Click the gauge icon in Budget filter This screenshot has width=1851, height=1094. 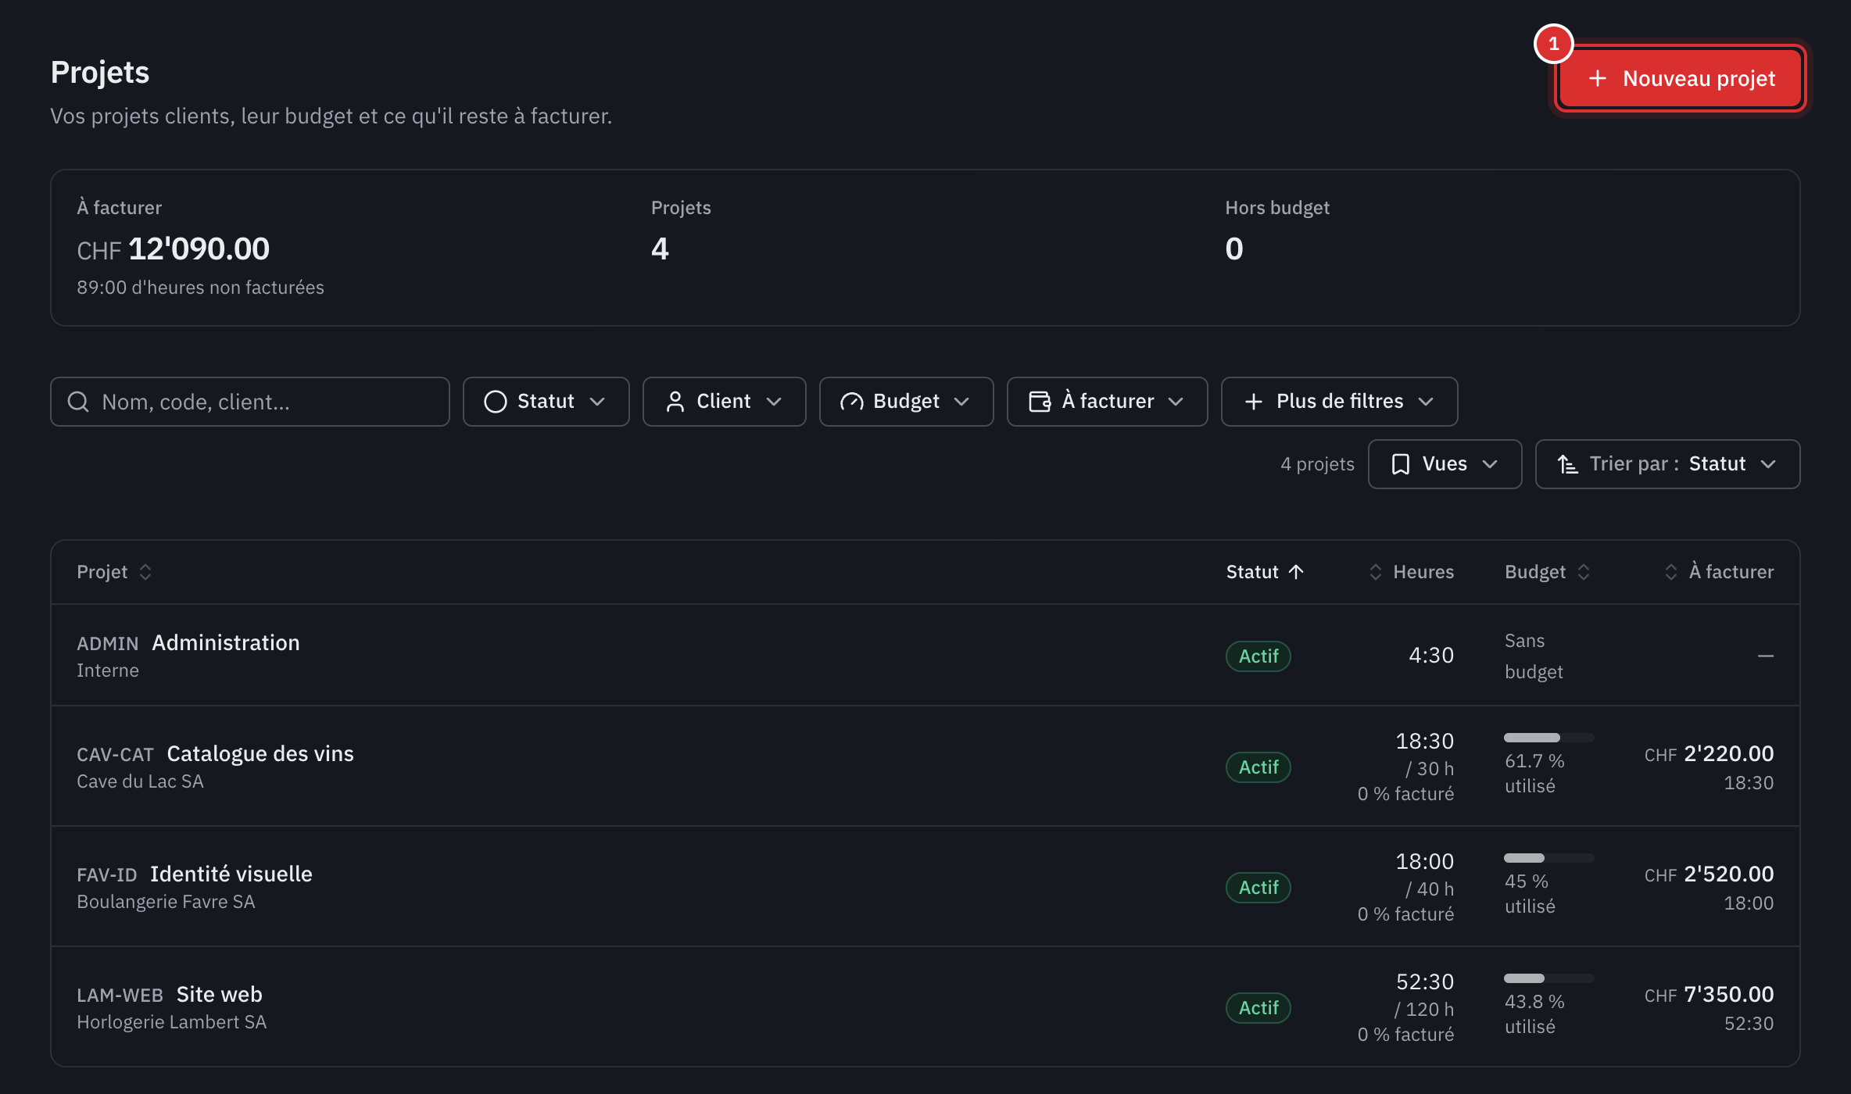tap(851, 402)
